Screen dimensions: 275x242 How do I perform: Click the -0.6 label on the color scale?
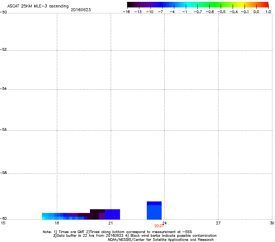(210, 12)
